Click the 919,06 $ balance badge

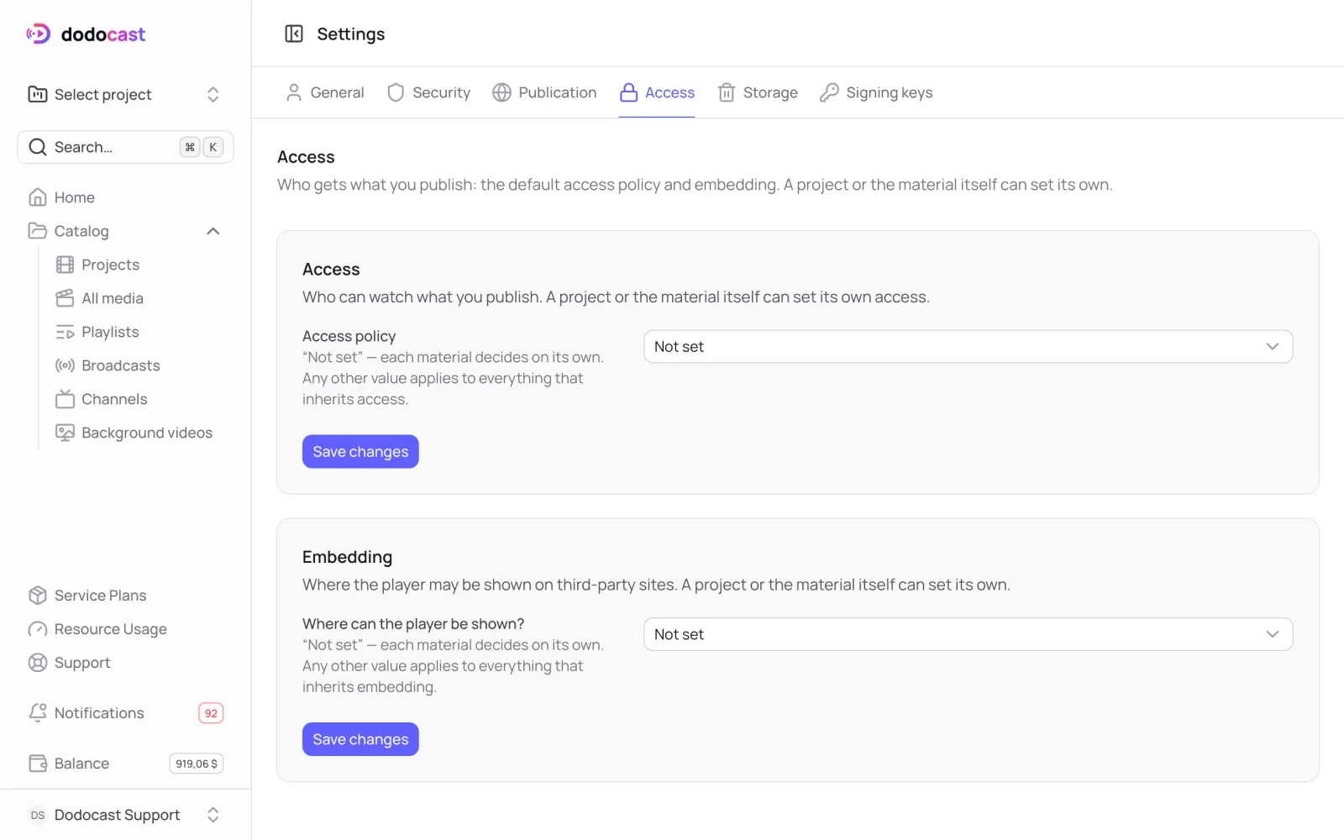point(197,764)
